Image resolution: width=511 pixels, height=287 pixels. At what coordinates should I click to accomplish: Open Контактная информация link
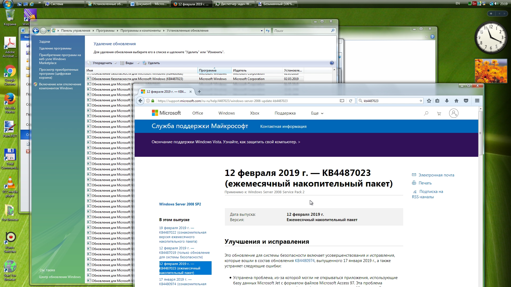283,126
